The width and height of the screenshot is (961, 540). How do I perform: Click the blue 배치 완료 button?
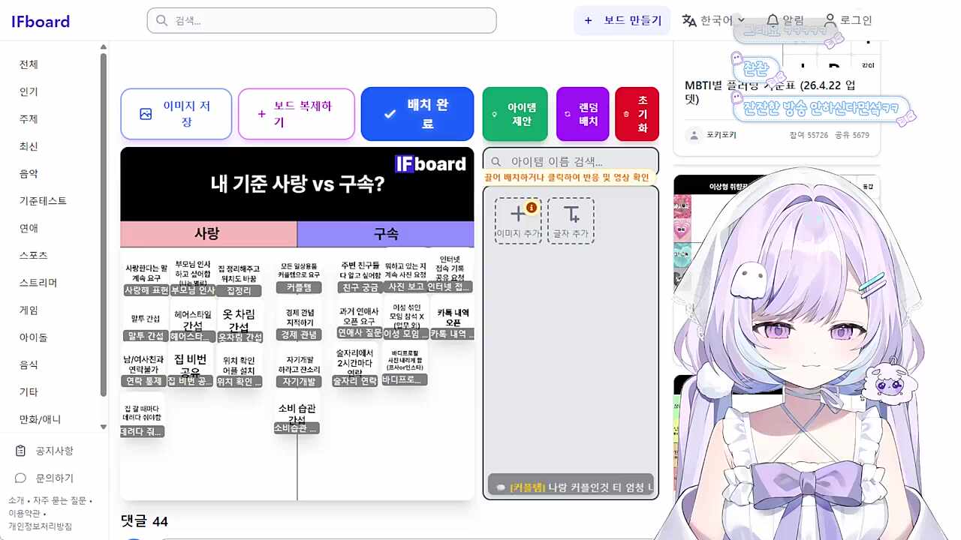(x=417, y=114)
